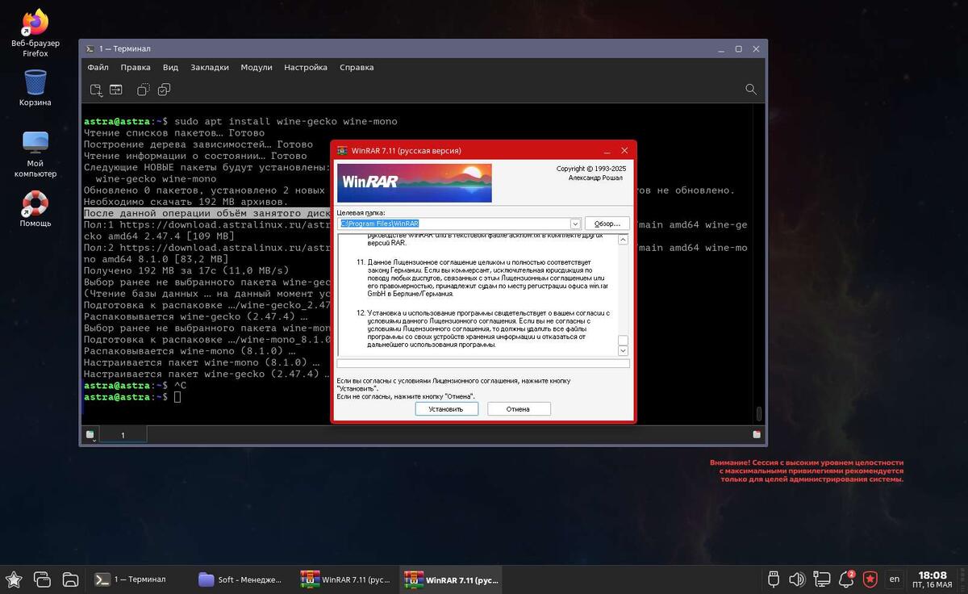Click the Copyright © 1993-2025 text
The image size is (968, 594).
590,169
